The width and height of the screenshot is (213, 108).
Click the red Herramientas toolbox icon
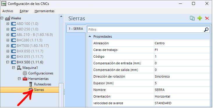[25, 79]
